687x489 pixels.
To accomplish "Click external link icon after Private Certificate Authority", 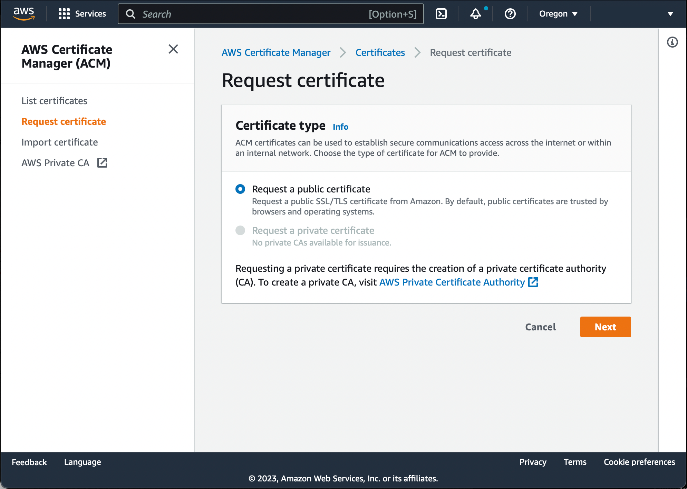I will click(533, 282).
